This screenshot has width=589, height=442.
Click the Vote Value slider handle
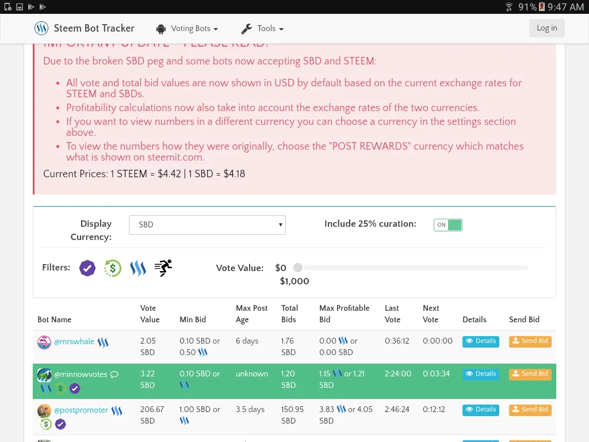point(298,268)
